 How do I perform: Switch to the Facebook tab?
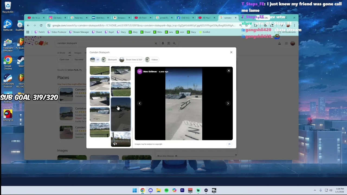185,18
